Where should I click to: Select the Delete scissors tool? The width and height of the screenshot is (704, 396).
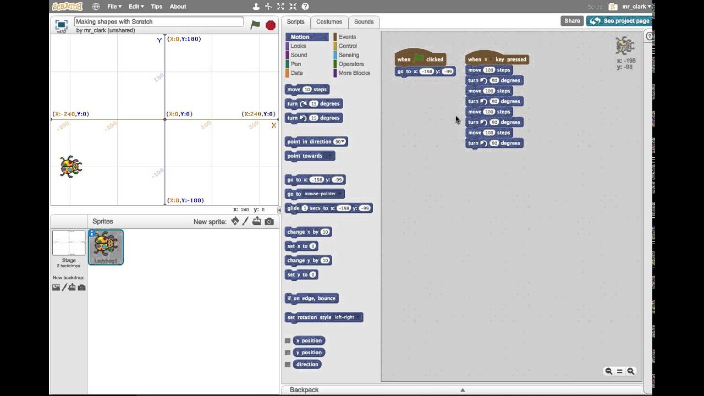tap(268, 7)
